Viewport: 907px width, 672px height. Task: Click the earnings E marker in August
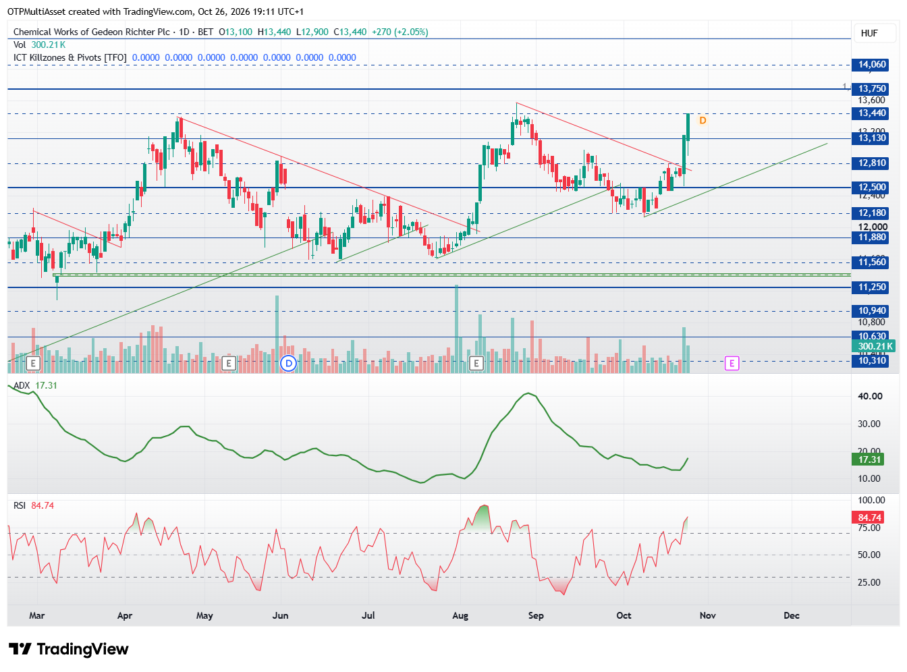pyautogui.click(x=476, y=364)
